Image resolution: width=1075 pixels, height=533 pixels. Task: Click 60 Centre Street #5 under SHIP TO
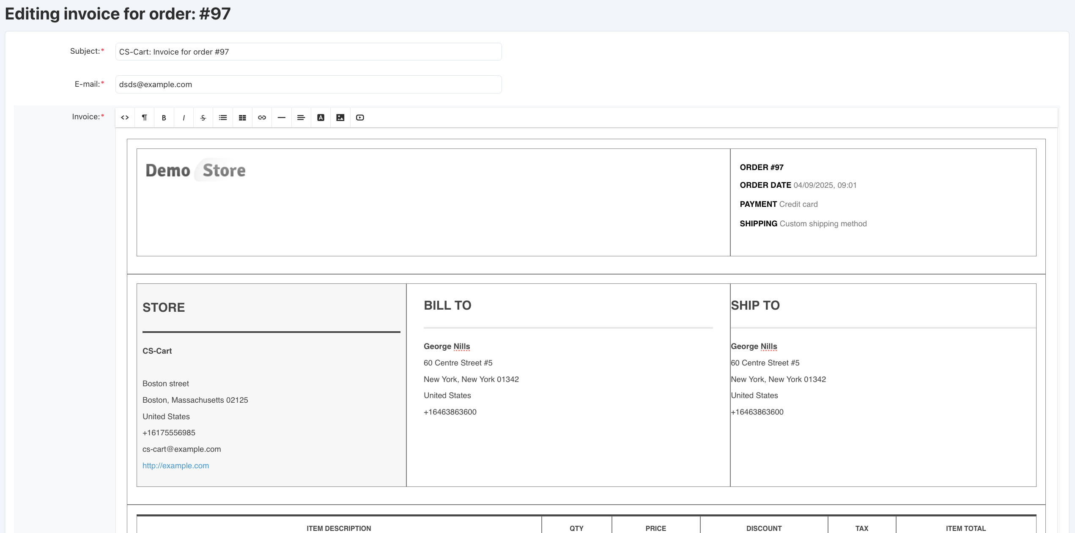765,363
